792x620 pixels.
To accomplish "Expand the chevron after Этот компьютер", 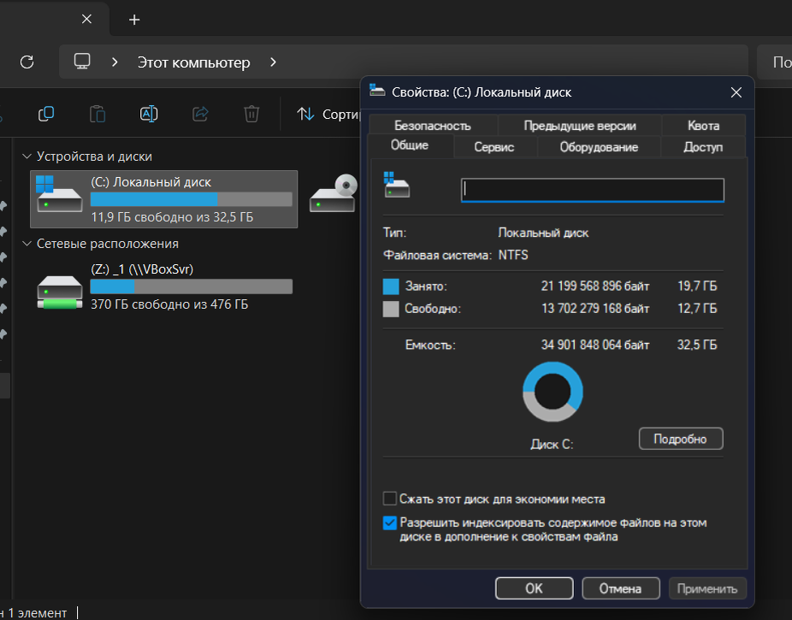I will (273, 62).
